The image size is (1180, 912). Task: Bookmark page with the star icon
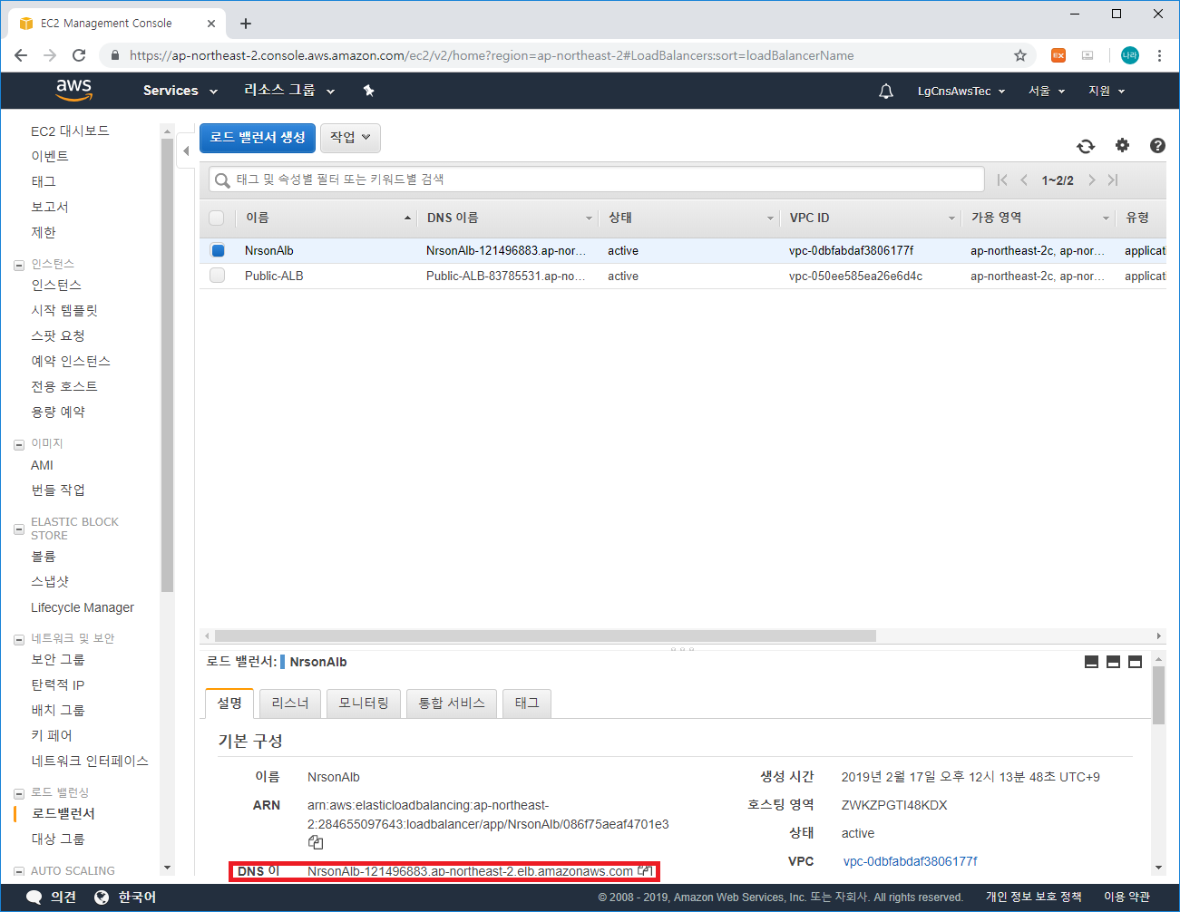[x=1020, y=55]
